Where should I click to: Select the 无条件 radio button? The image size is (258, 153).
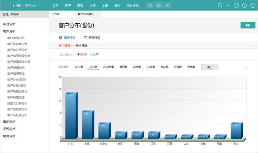pos(78,54)
